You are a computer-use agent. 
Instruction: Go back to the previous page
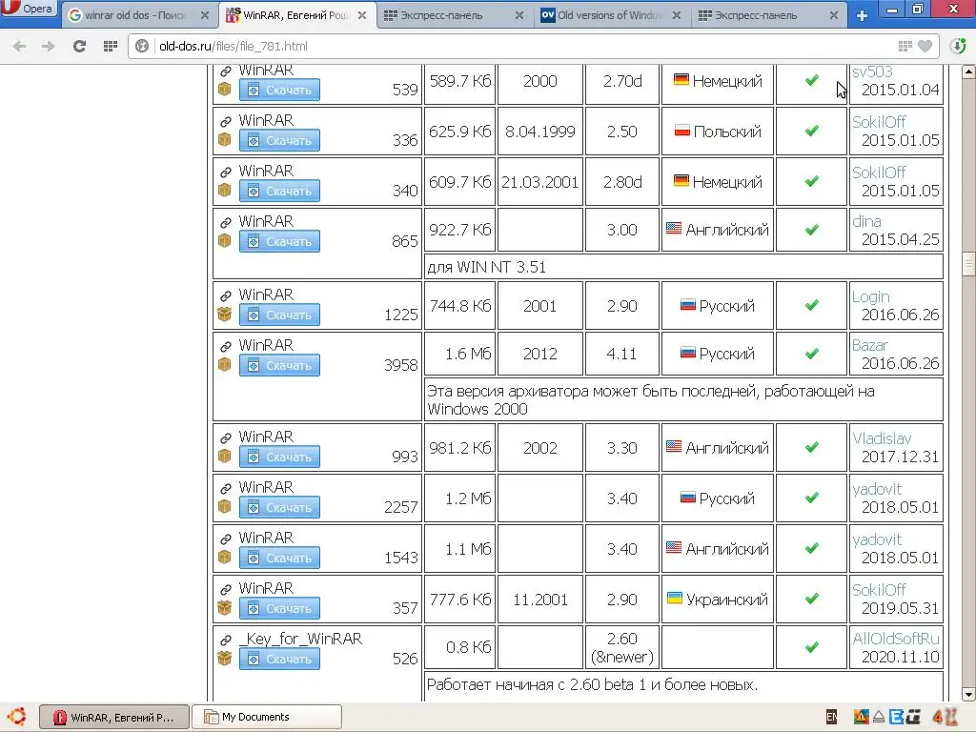[x=19, y=46]
